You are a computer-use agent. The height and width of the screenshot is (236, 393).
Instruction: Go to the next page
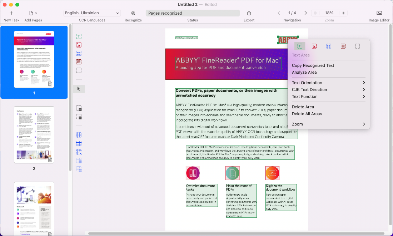[305, 13]
